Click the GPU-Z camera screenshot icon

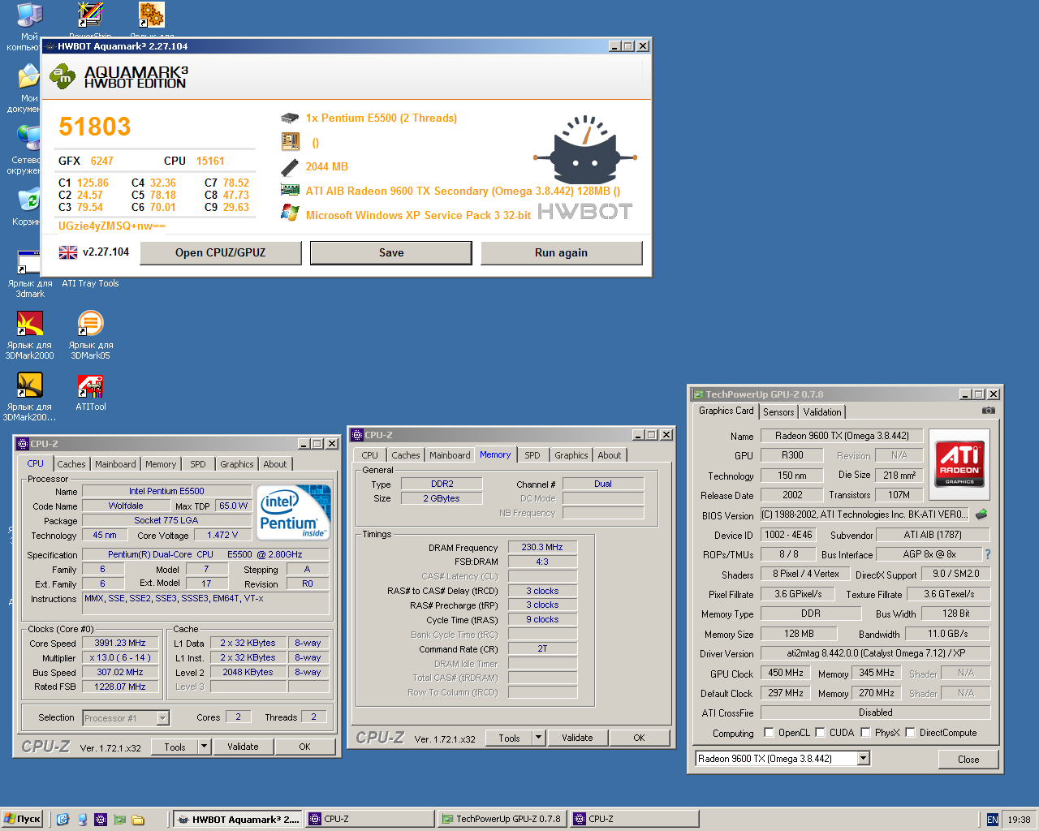(988, 411)
